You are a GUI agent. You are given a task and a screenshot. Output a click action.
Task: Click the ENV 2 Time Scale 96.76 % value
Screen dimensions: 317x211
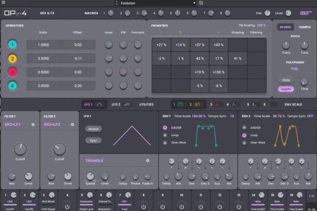click(x=279, y=116)
